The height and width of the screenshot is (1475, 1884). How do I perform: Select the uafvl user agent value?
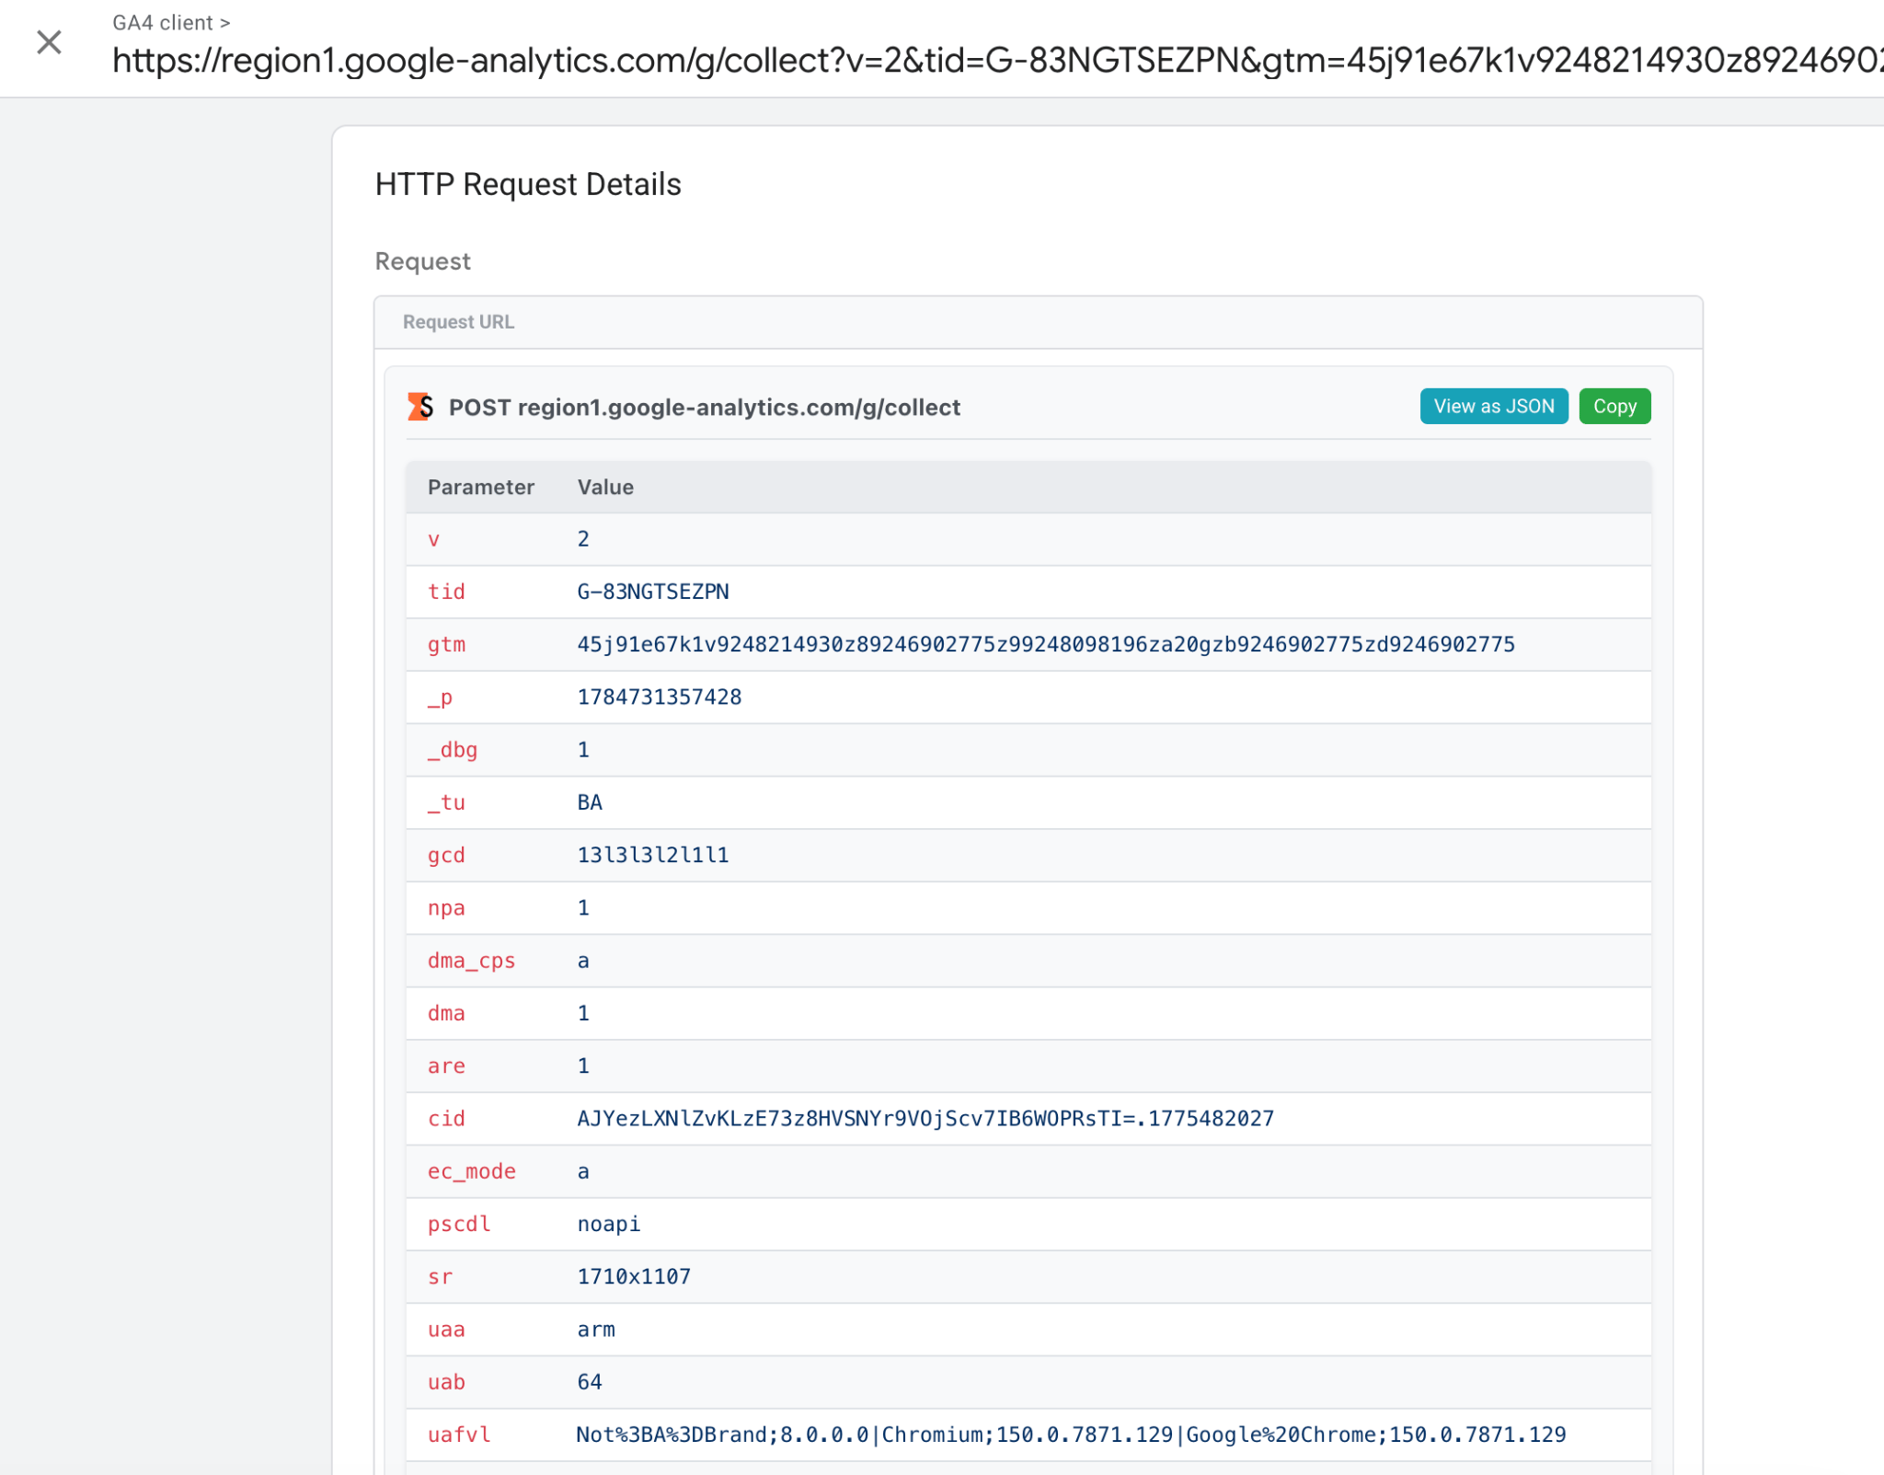point(1071,1435)
